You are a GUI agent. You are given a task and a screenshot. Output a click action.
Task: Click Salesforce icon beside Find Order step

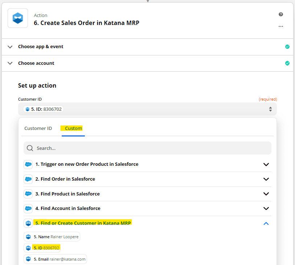tap(28, 179)
